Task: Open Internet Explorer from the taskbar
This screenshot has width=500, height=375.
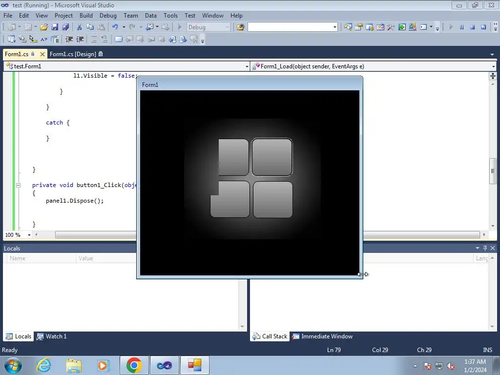Action: pyautogui.click(x=43, y=365)
